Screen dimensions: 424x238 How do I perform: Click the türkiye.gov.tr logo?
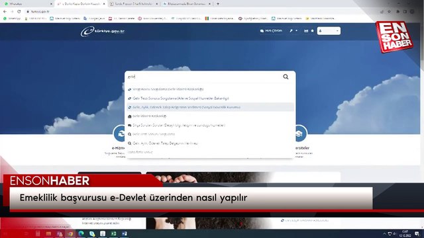point(102,31)
